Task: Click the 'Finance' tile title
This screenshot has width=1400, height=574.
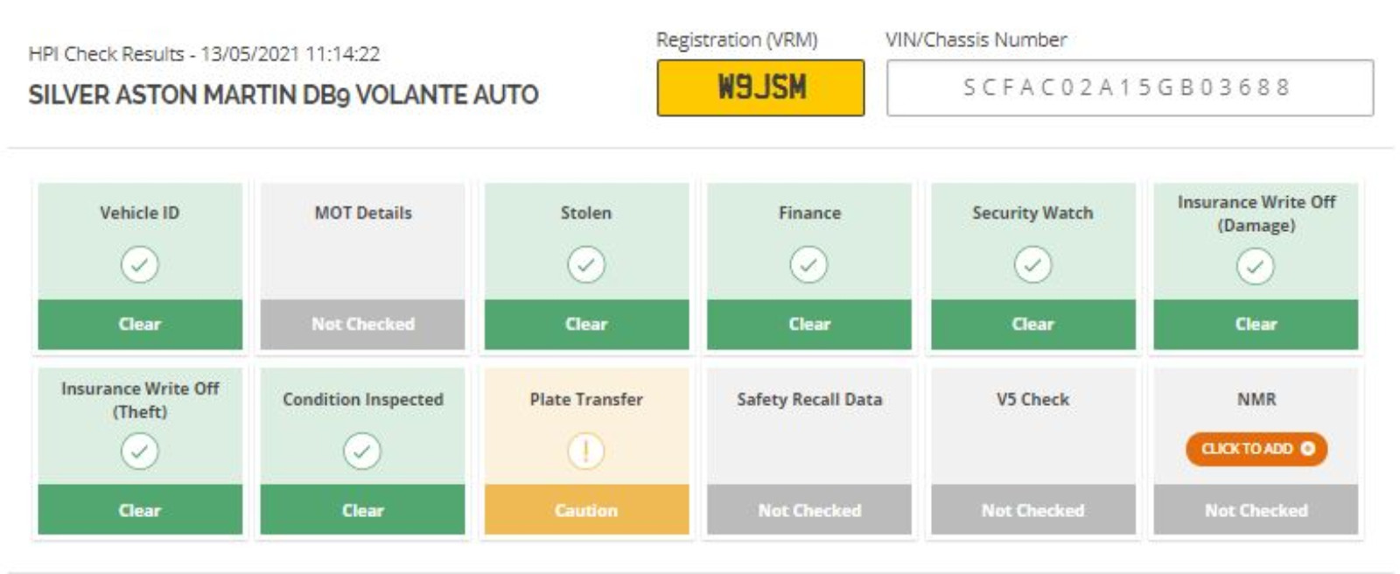Action: point(809,213)
